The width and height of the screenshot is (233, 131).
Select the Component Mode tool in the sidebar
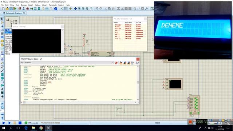[2, 23]
